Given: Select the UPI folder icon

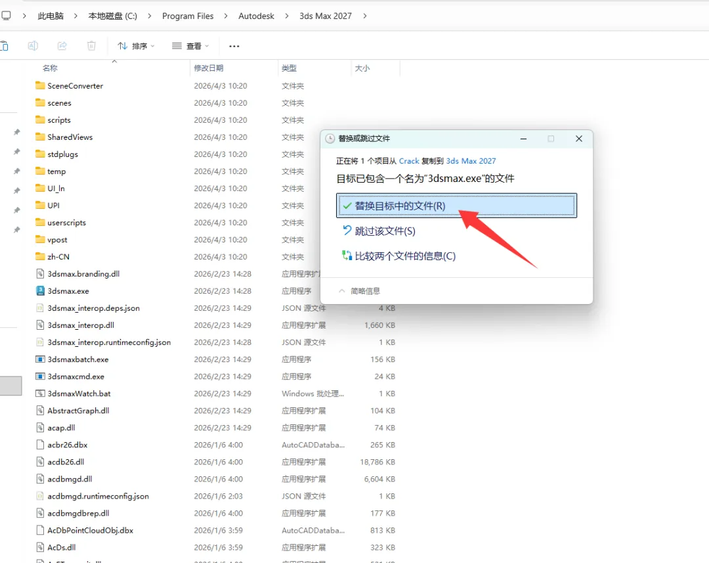Looking at the screenshot, I should point(40,205).
